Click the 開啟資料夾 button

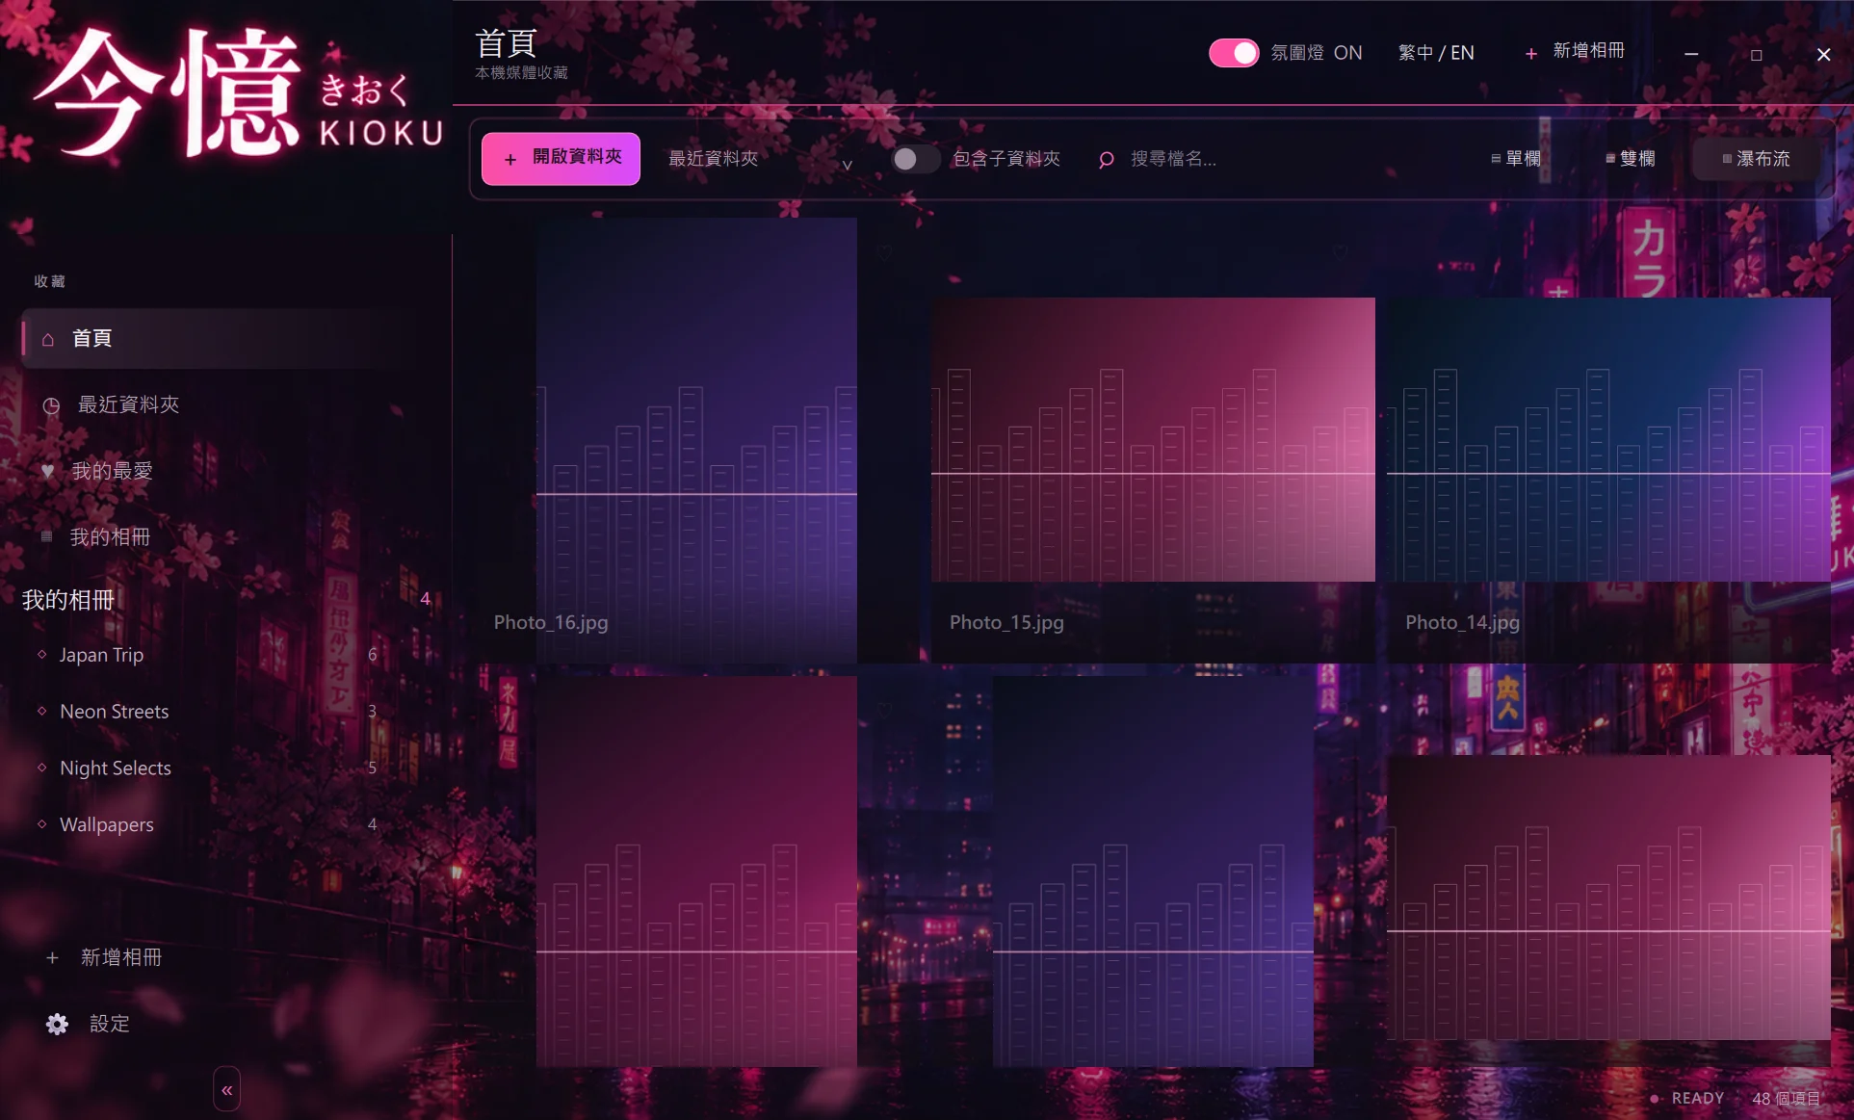point(561,159)
